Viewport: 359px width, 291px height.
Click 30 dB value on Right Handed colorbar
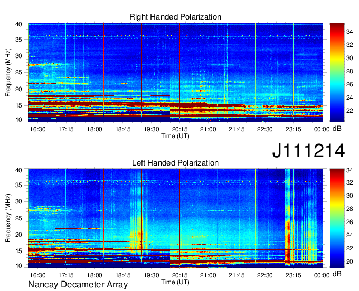(x=349, y=58)
